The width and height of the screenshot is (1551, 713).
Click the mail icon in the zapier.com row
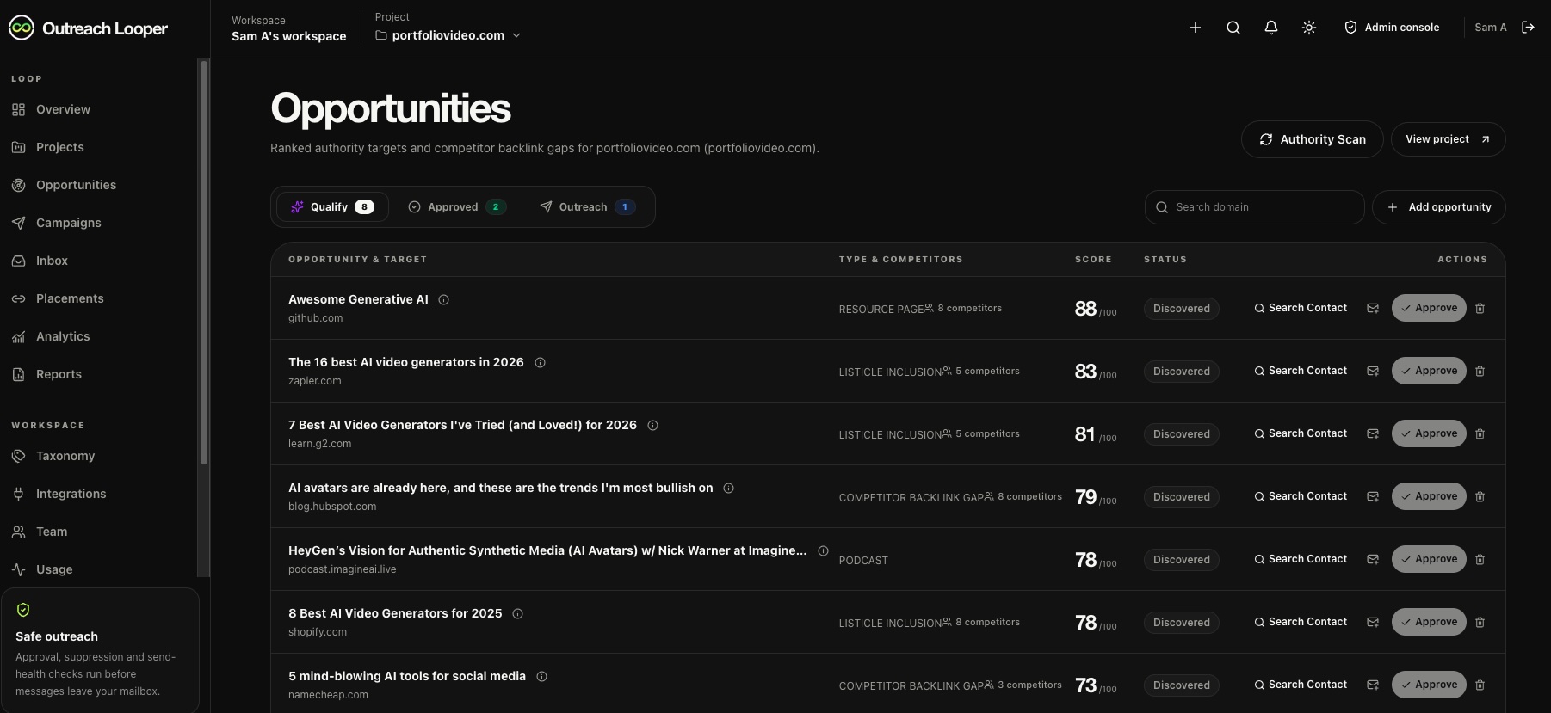(1373, 371)
